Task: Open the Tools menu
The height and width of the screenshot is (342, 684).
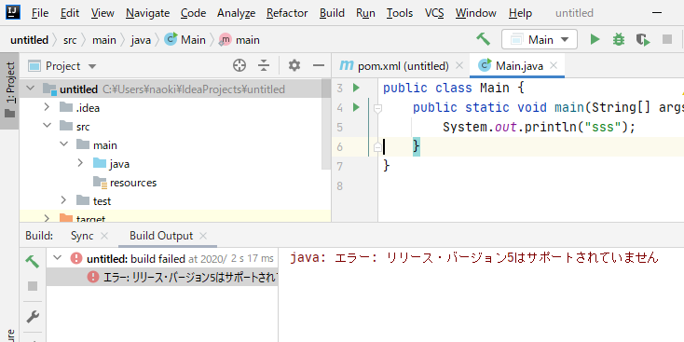Action: coord(400,13)
